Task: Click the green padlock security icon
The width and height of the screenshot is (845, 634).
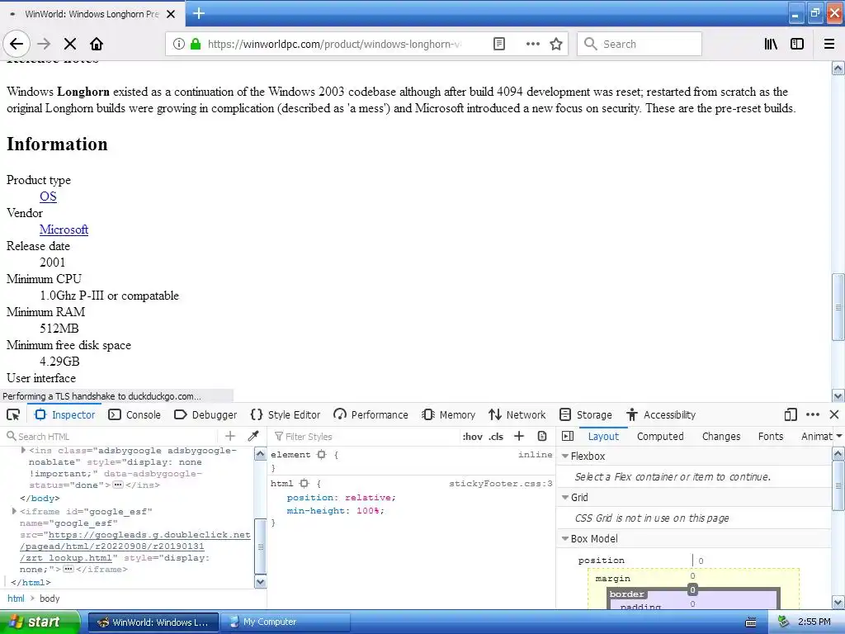Action: click(196, 44)
